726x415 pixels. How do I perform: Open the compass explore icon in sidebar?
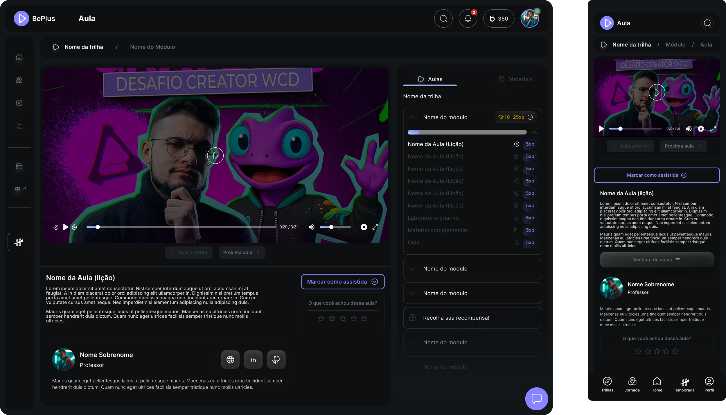coord(19,103)
